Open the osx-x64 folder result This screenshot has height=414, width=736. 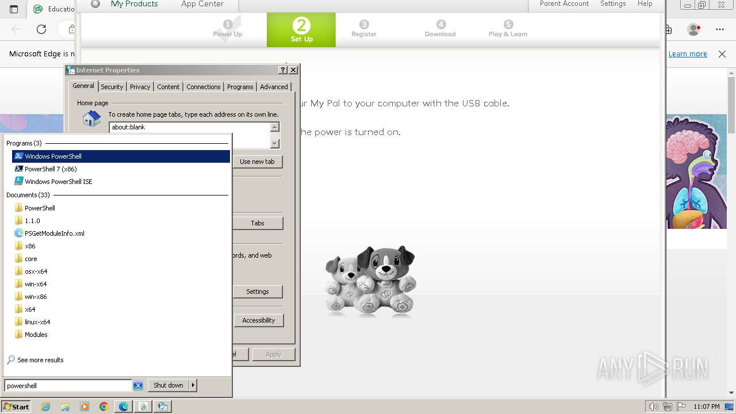pyautogui.click(x=121, y=271)
